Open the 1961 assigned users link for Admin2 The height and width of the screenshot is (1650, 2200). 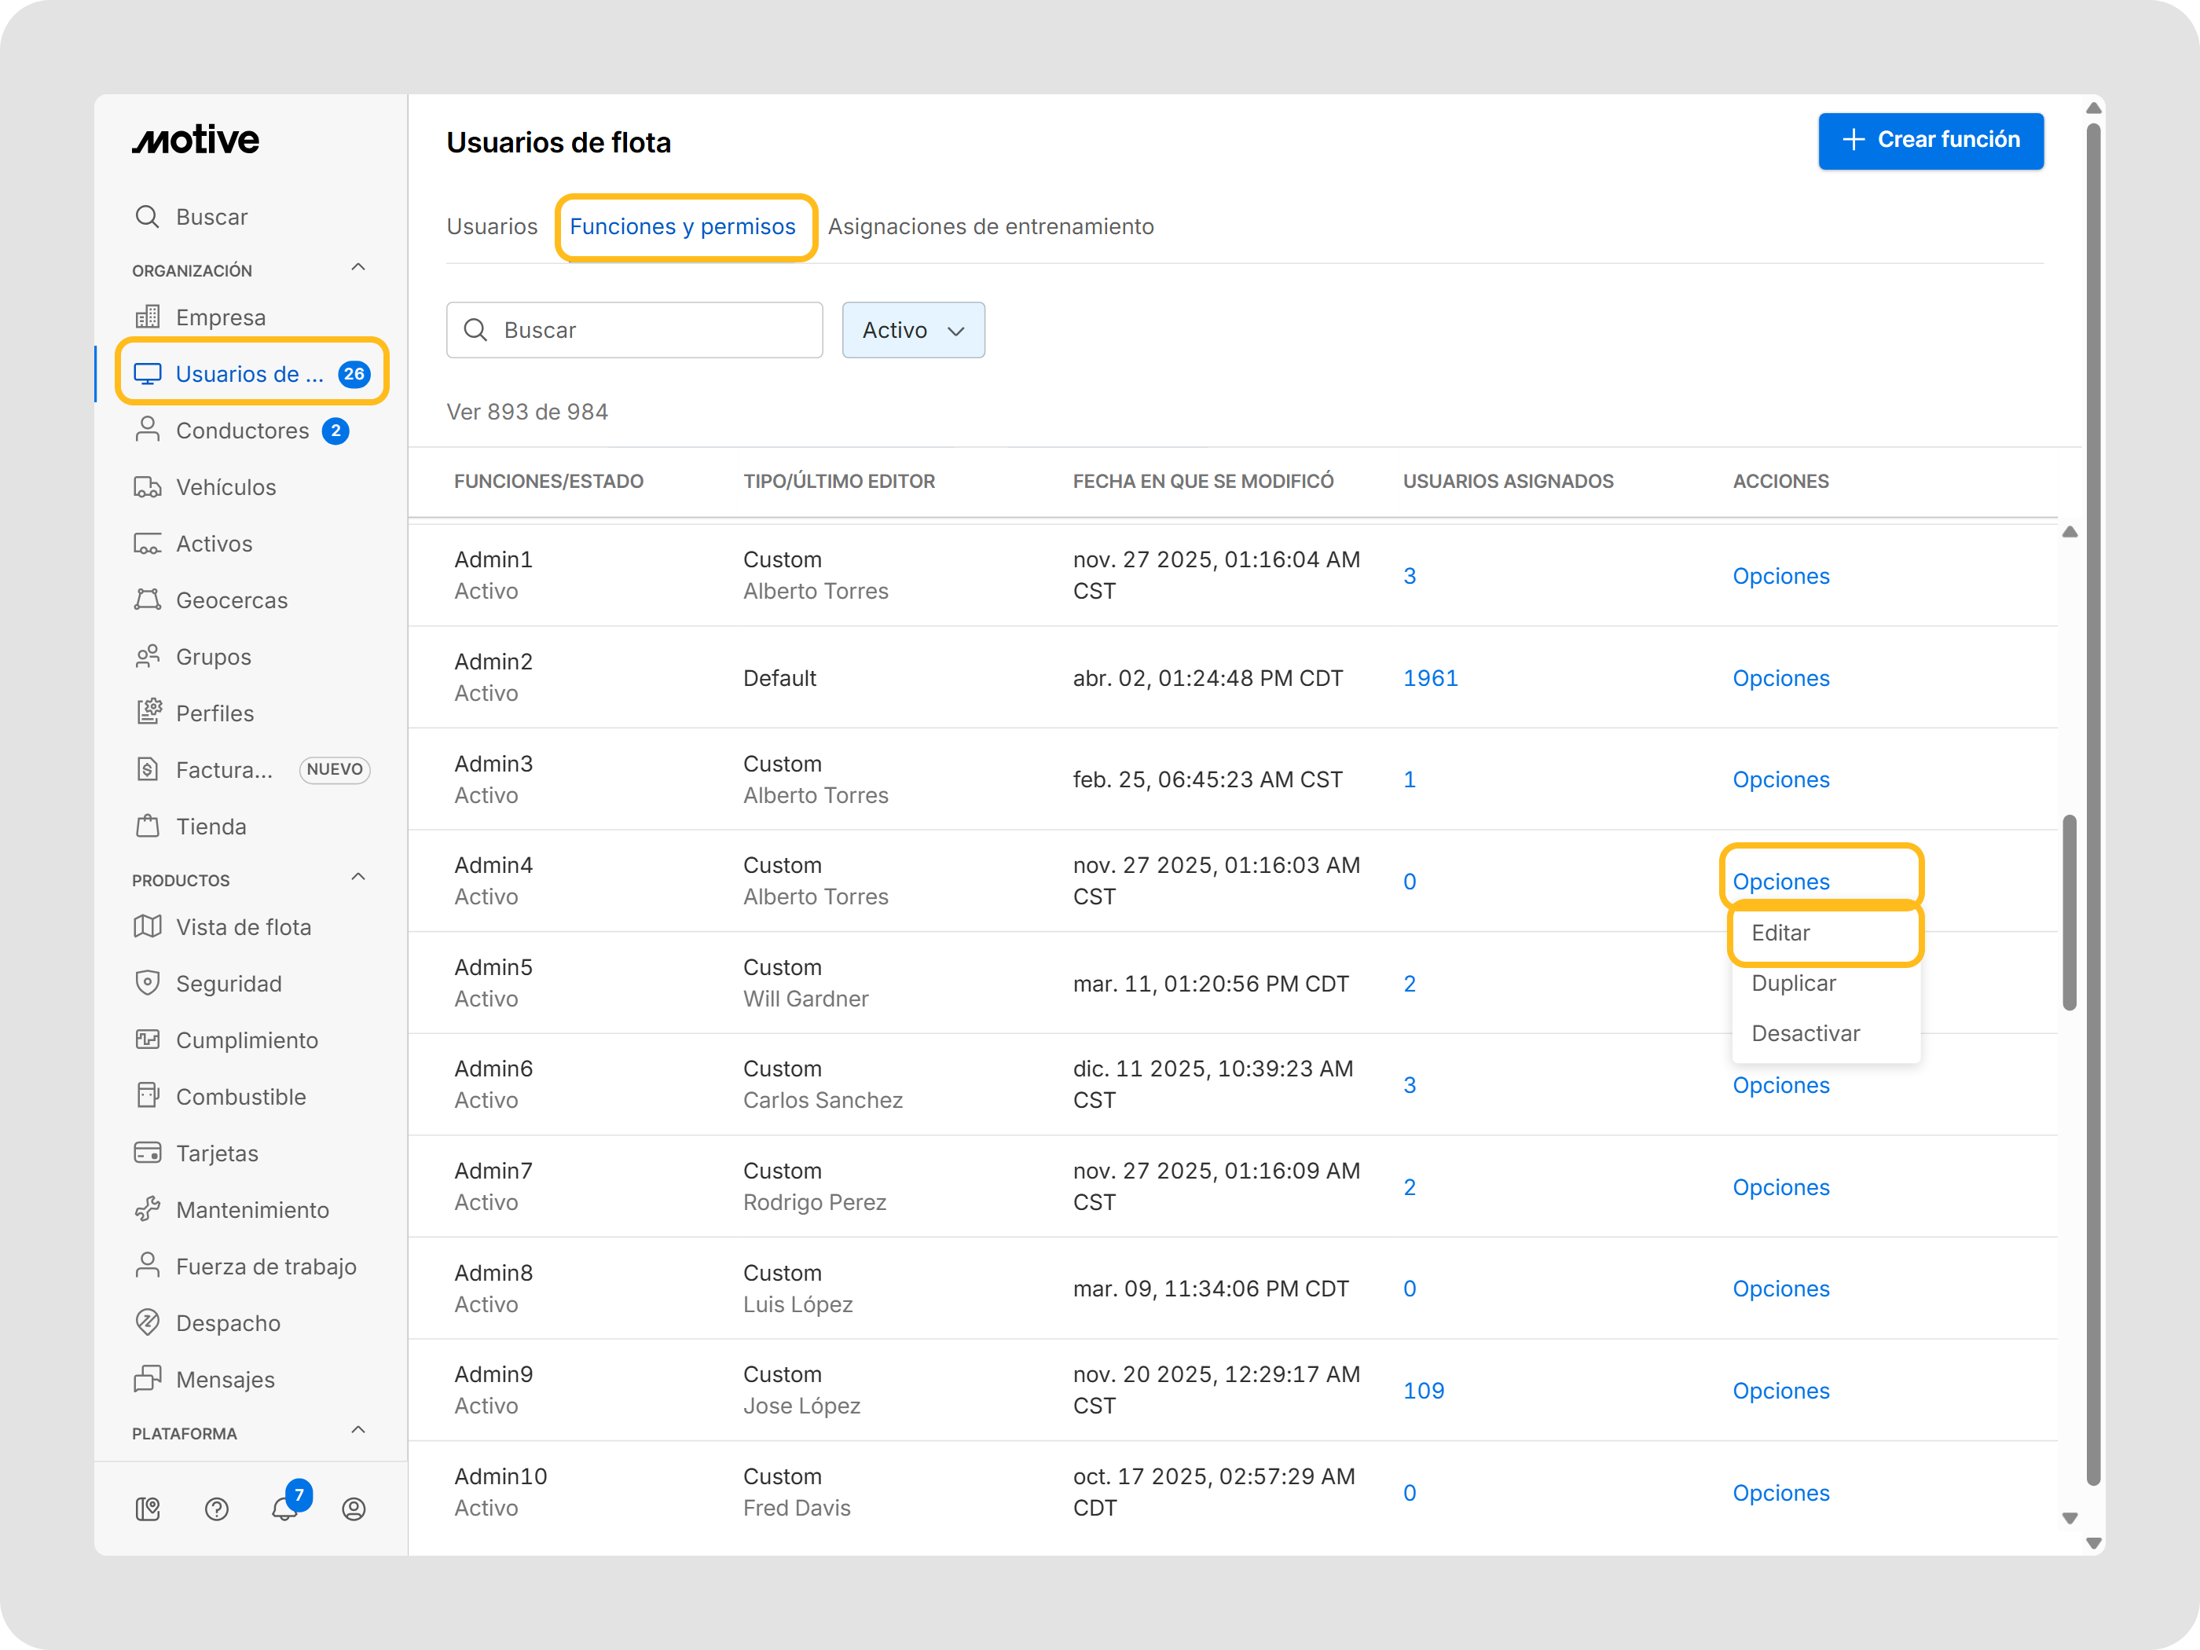point(1429,678)
